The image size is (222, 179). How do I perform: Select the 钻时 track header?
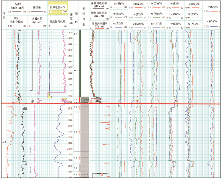click(20, 5)
